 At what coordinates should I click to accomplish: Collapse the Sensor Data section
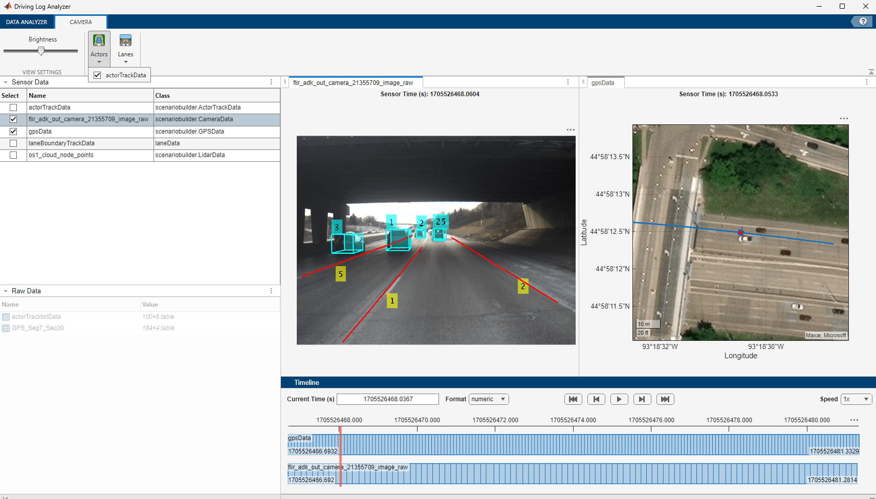click(6, 82)
